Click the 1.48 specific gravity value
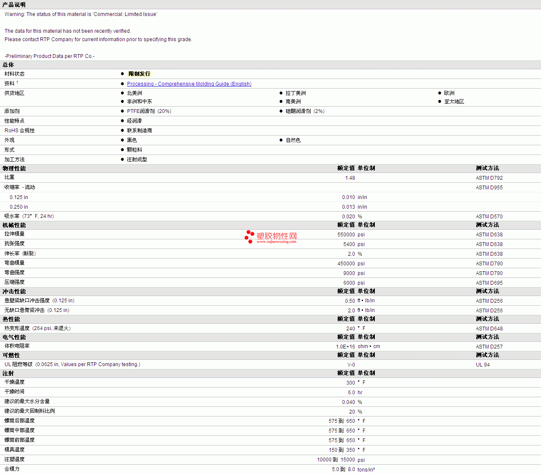Screen dimensions: 541x474 tap(350, 178)
